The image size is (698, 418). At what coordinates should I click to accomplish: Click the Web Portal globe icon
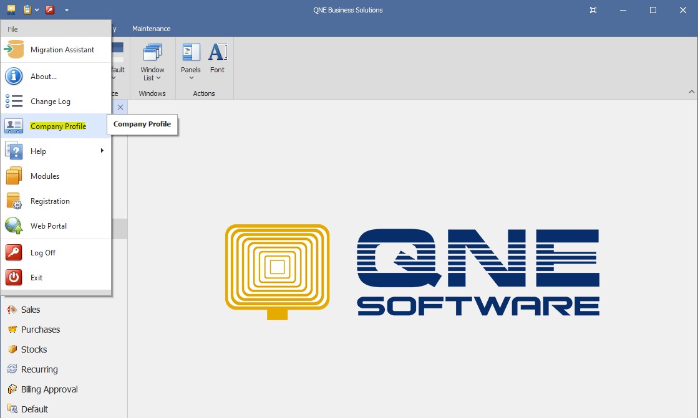pyautogui.click(x=14, y=226)
